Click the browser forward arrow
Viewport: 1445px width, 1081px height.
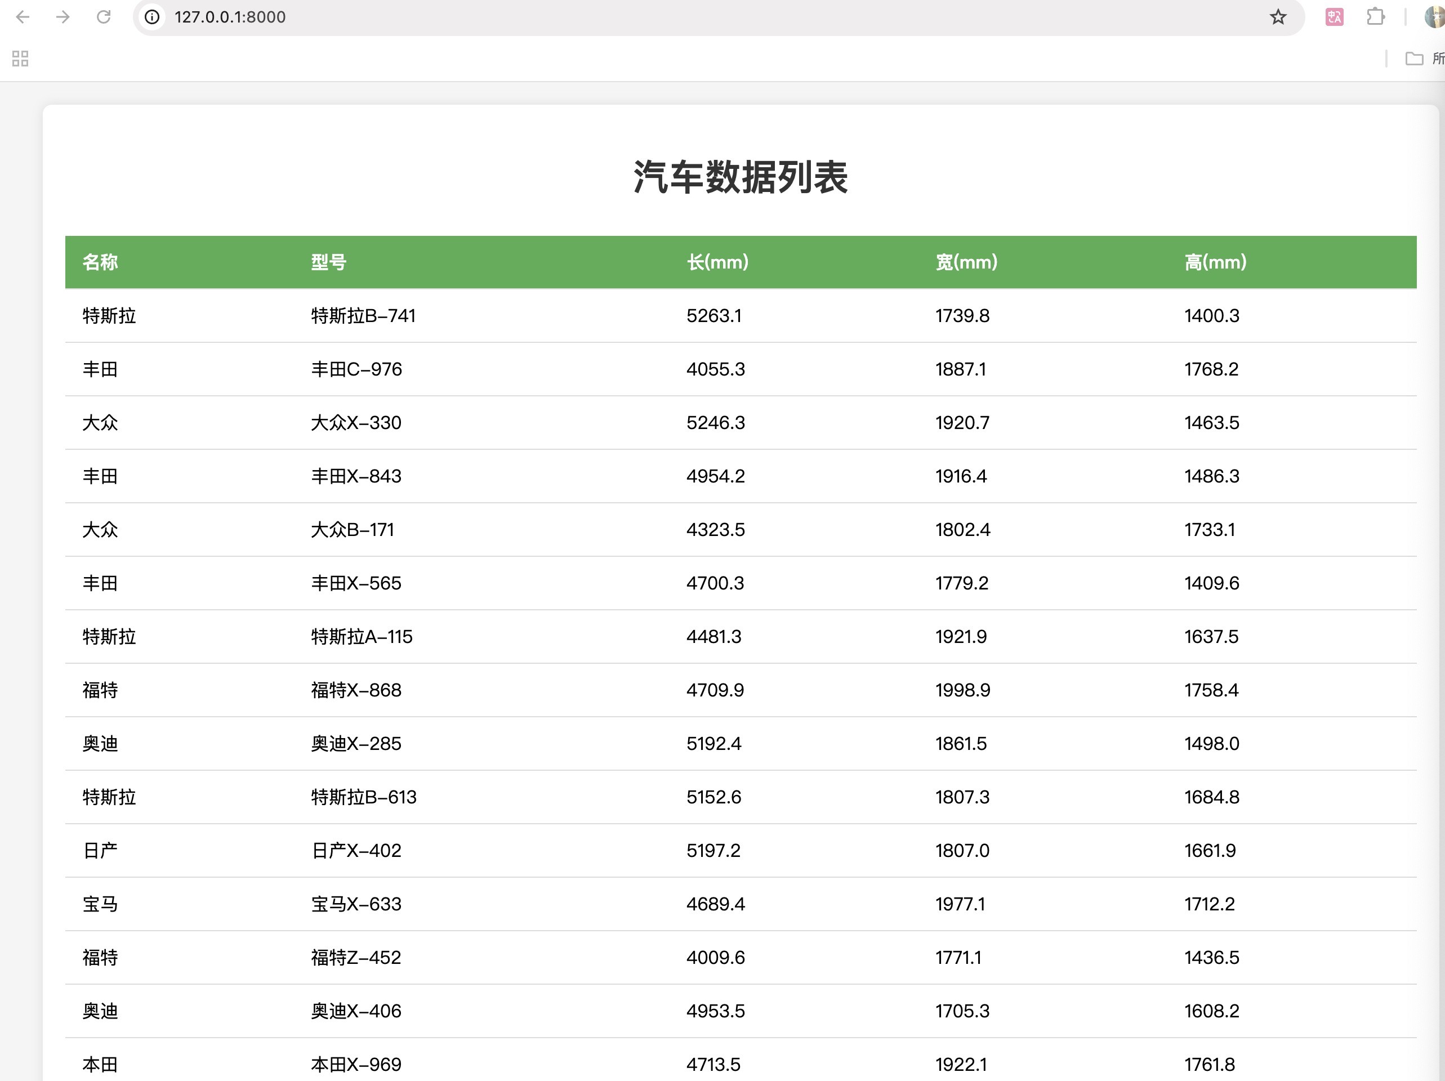click(x=64, y=17)
